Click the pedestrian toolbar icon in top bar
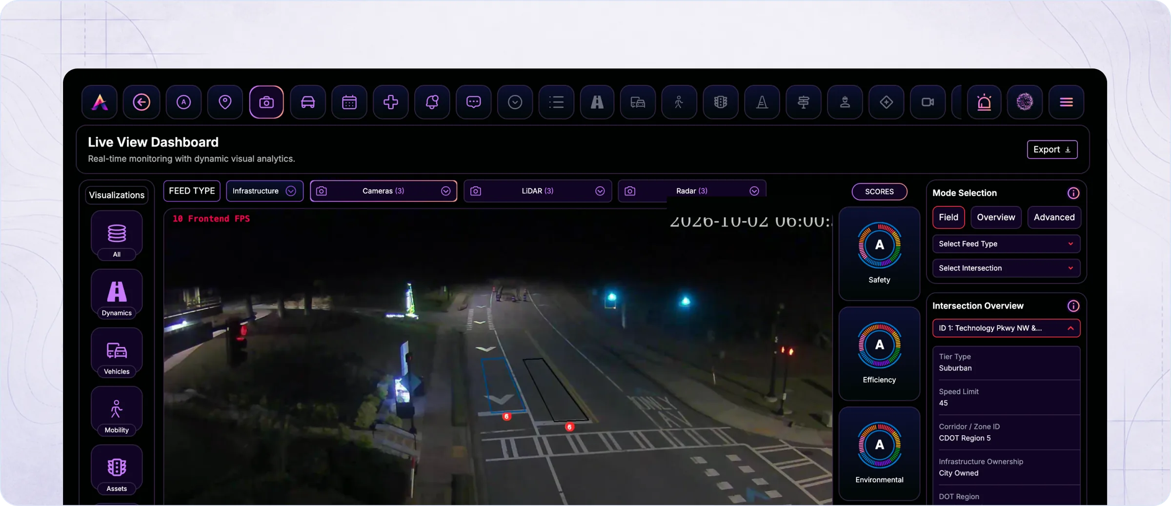 (x=679, y=102)
